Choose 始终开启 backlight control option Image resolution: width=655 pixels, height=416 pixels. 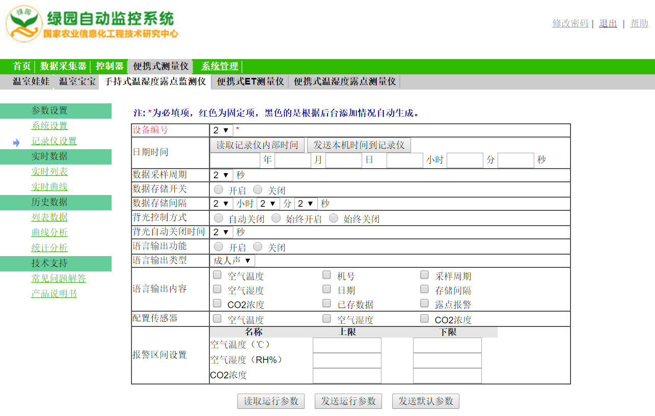276,218
